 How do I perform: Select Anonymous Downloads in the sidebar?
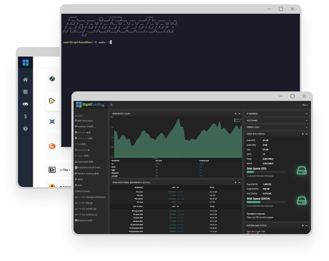(x=88, y=167)
